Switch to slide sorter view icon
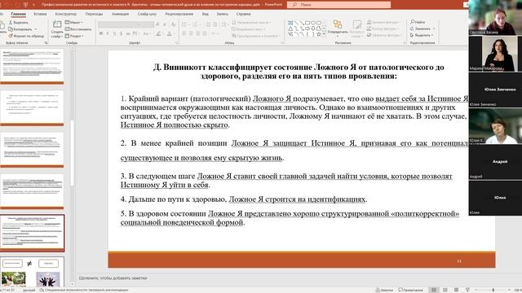522x293 pixels. pos(445,290)
